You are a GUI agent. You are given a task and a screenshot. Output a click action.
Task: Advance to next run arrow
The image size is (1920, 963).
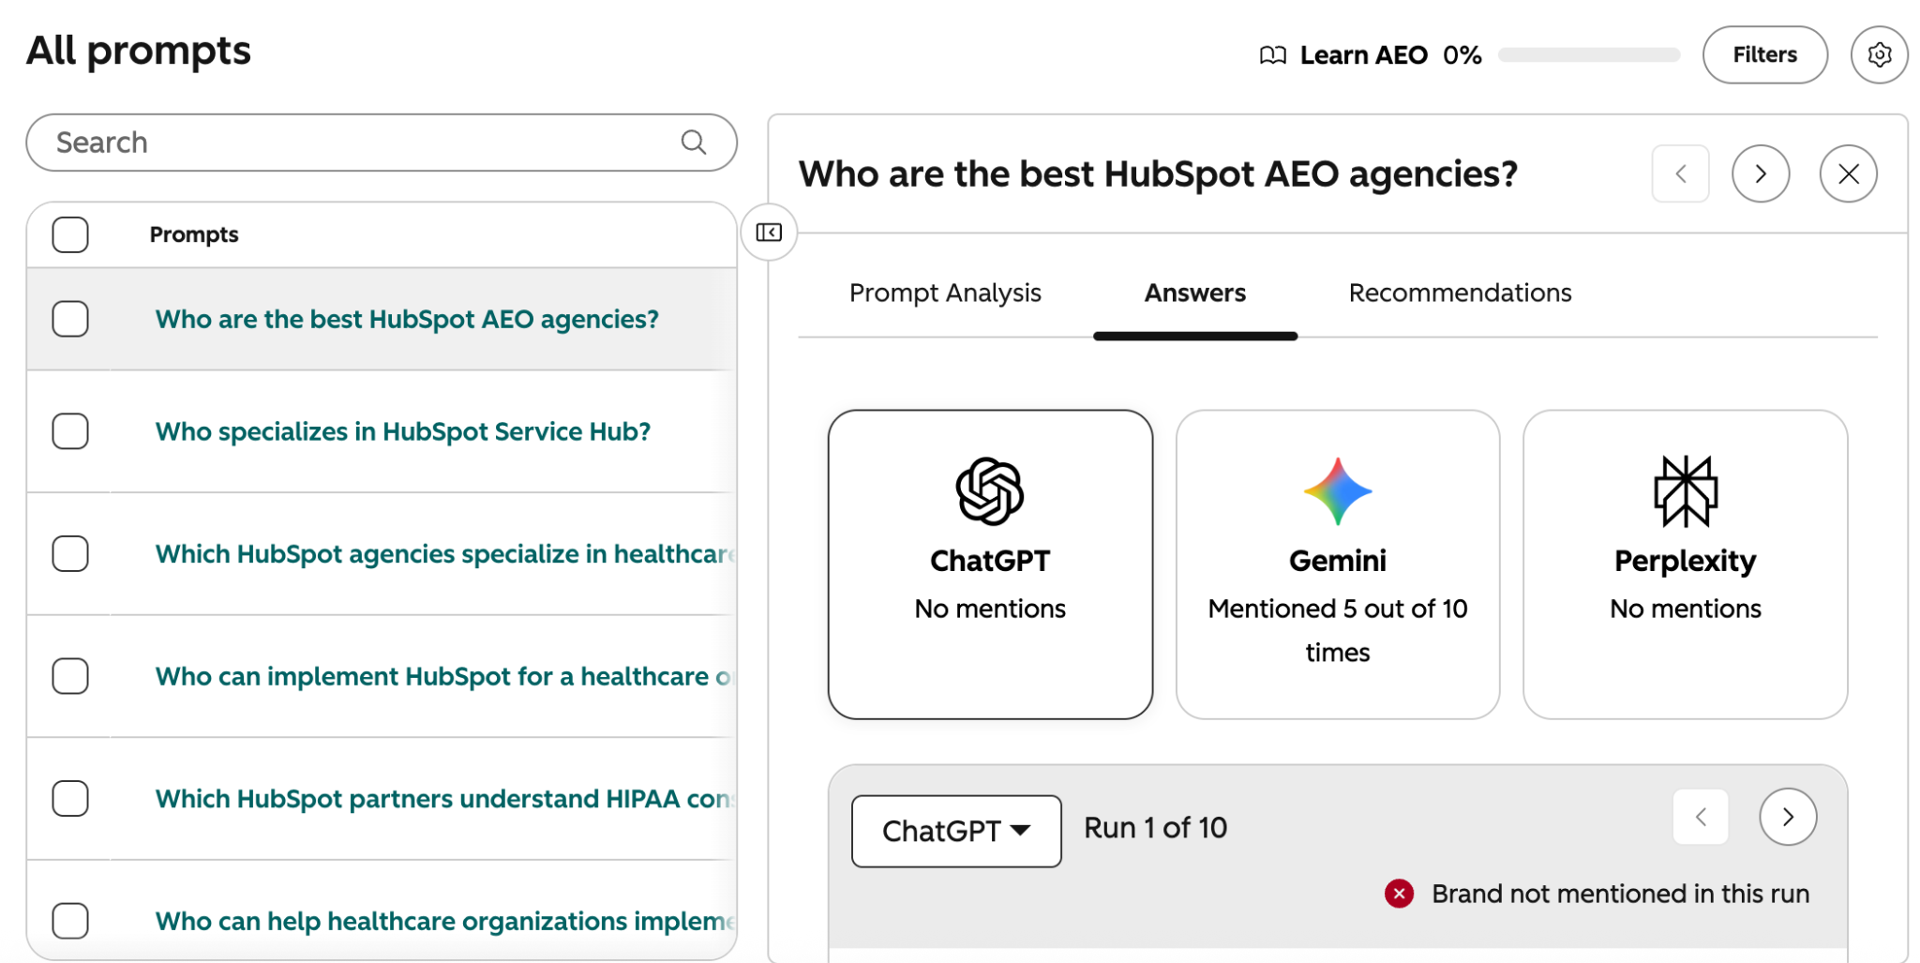click(1788, 817)
